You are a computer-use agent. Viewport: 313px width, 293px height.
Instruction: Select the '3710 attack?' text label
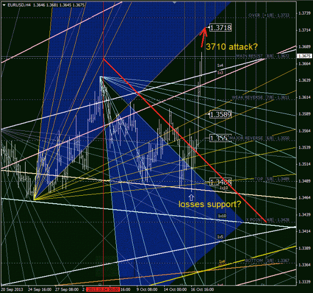pyautogui.click(x=232, y=47)
